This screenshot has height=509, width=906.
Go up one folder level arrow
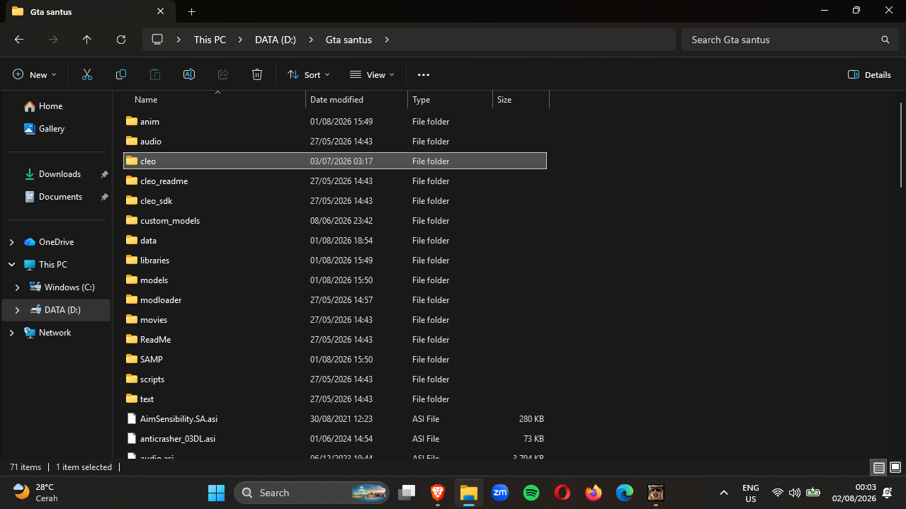click(87, 40)
